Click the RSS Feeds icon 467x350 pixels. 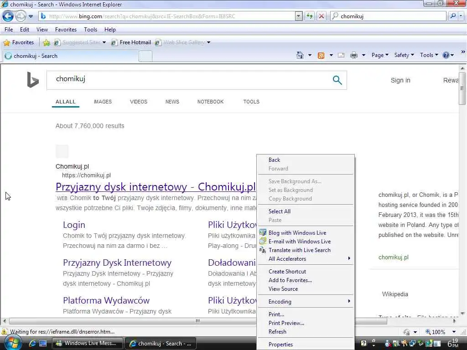coord(321,55)
